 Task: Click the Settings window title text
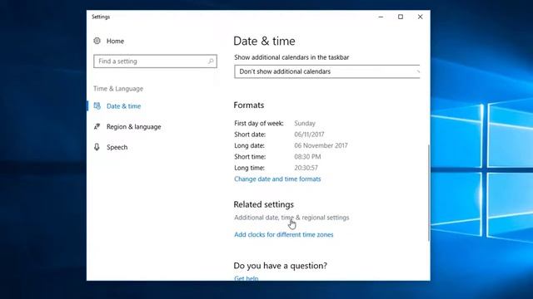(x=101, y=17)
